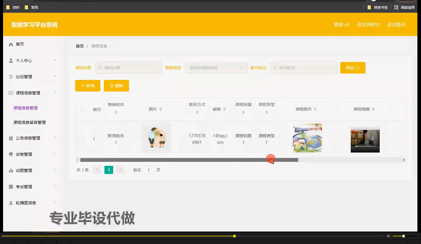Click the 考试管理 chart icon
The width and height of the screenshot is (421, 244).
coord(11,186)
